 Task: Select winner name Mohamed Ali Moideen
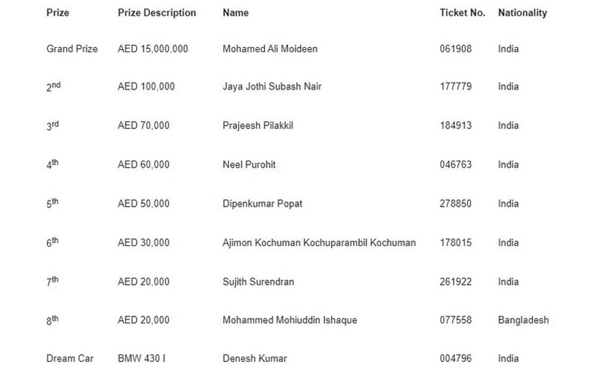coord(270,49)
